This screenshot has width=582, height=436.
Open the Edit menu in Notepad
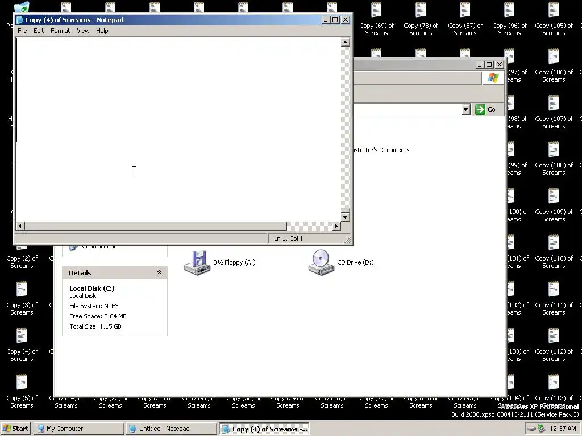[39, 31]
